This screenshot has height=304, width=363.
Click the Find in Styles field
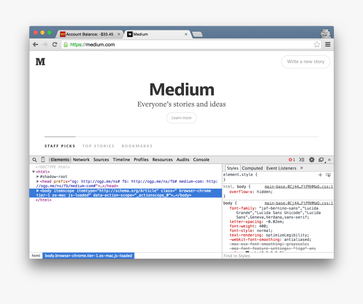(278, 256)
